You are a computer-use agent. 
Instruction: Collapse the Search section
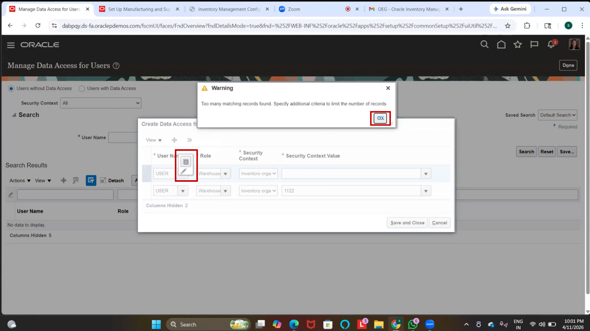pyautogui.click(x=14, y=115)
